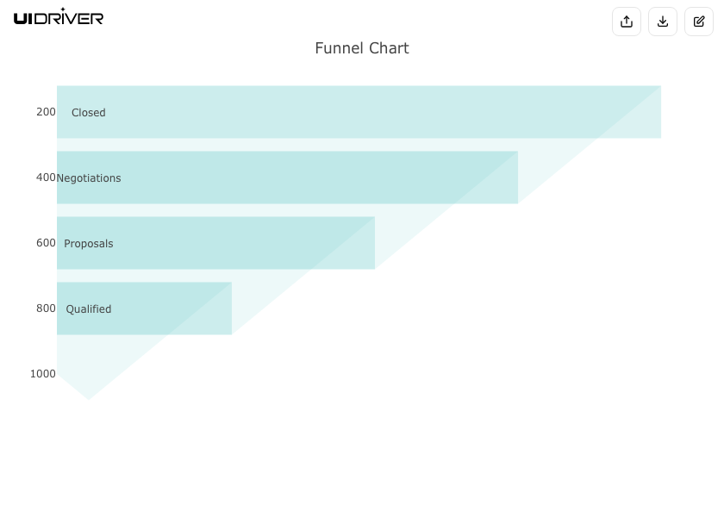The width and height of the screenshot is (724, 517).
Task: Click the 'Closed' text label
Action: [x=89, y=113]
